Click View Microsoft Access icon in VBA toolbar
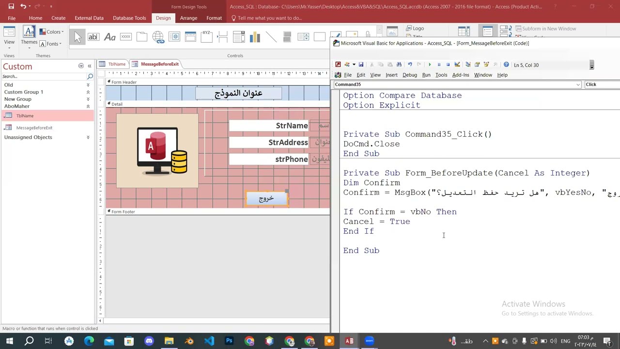 338,64
